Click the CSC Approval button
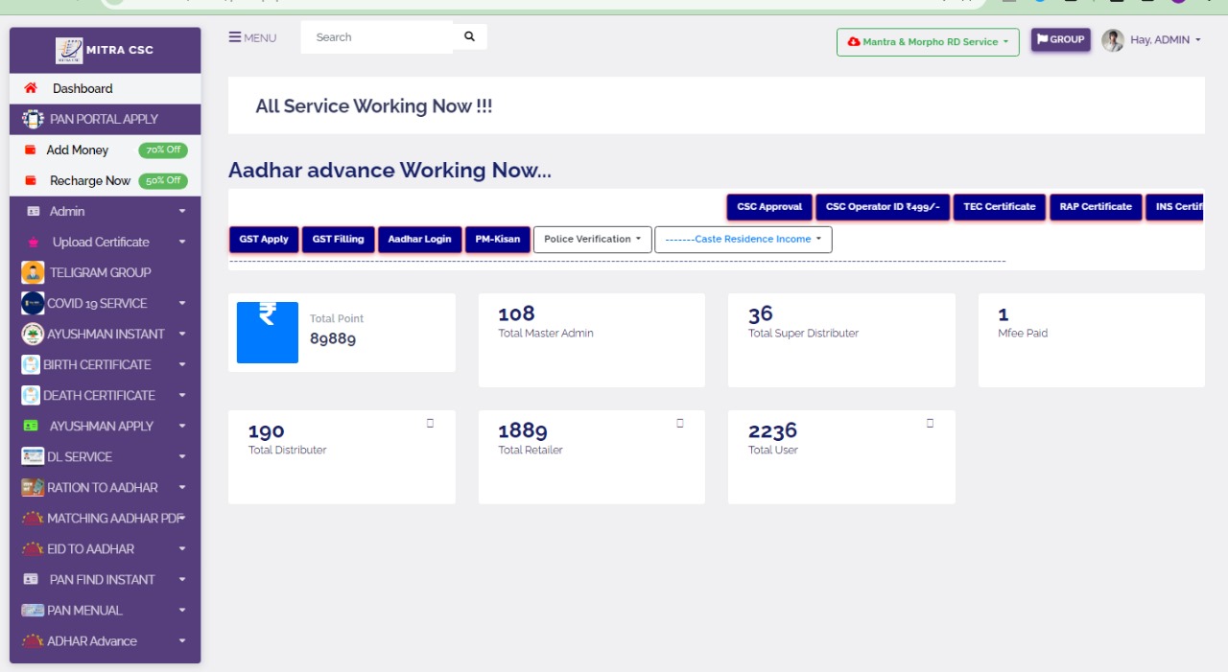 point(769,207)
